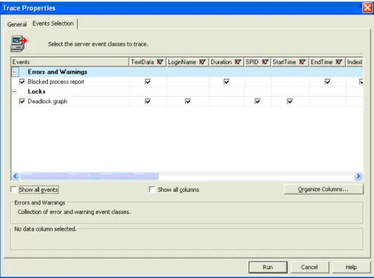Image resolution: width=374 pixels, height=278 pixels.
Task: Open Organize Columns dialog
Action: click(x=323, y=190)
